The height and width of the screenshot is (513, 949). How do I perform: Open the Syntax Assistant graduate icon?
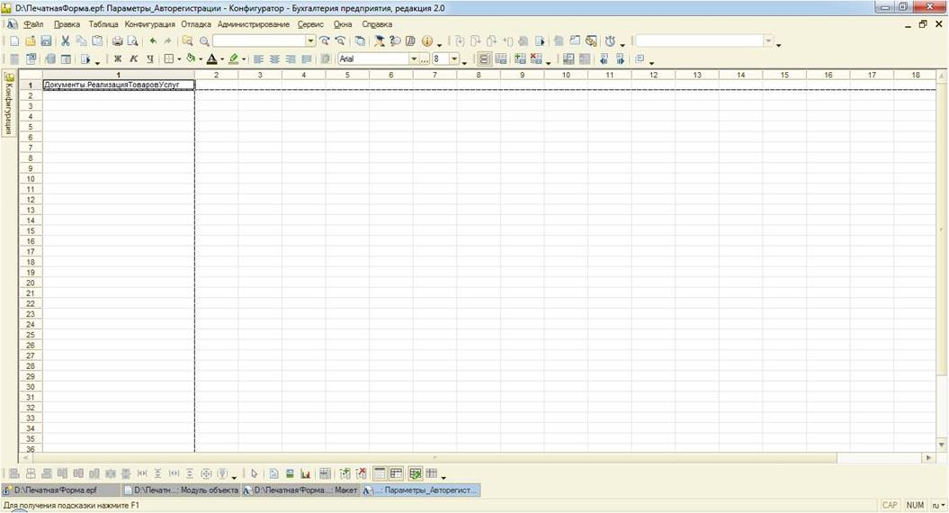[x=380, y=41]
